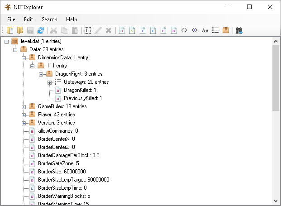Open the Help menu
This screenshot has width=281, height=206.
71,19
